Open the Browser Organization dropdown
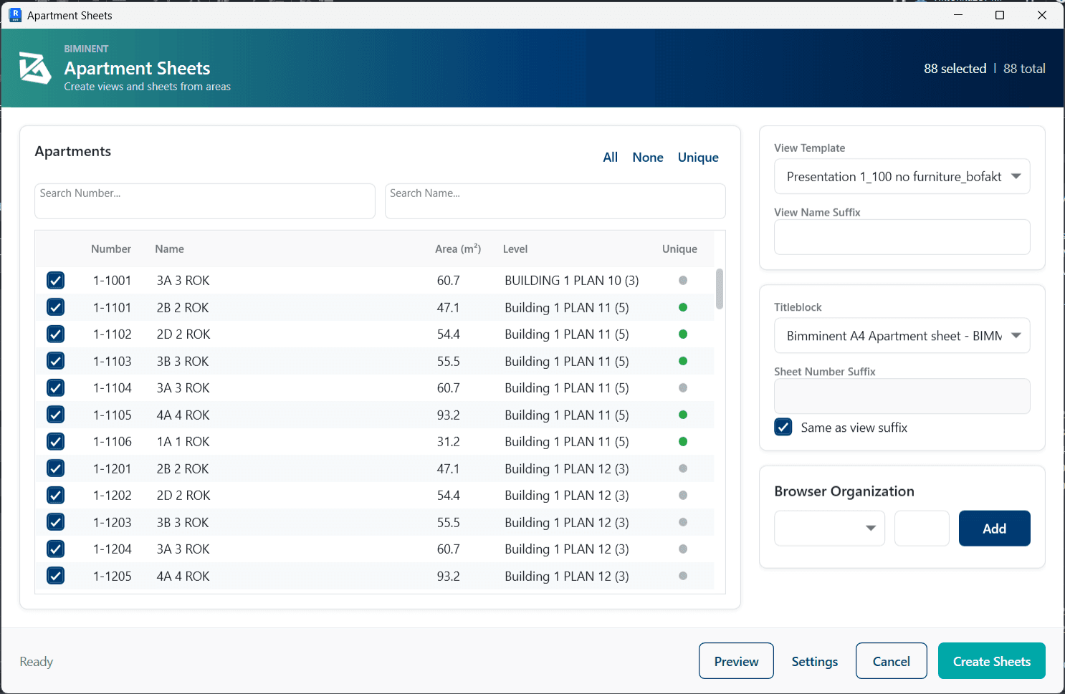 829,529
